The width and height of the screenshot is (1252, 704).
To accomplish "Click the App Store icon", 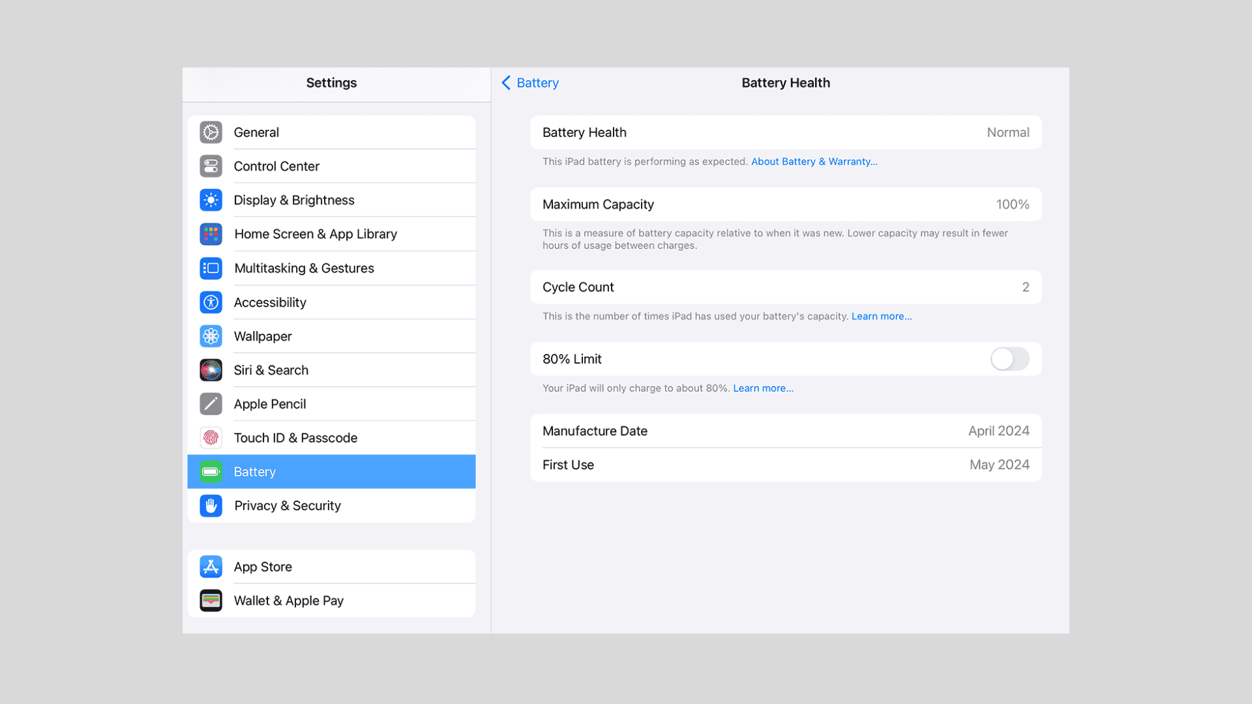I will click(x=211, y=567).
